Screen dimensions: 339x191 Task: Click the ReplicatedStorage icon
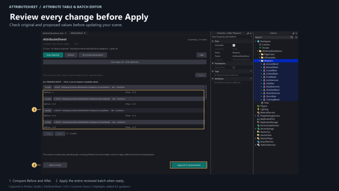coord(258,123)
